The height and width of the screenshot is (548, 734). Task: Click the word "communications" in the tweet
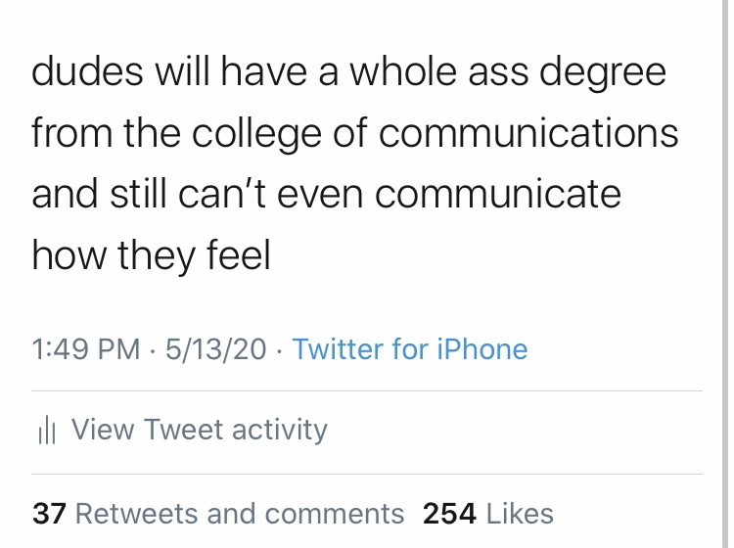pos(528,133)
